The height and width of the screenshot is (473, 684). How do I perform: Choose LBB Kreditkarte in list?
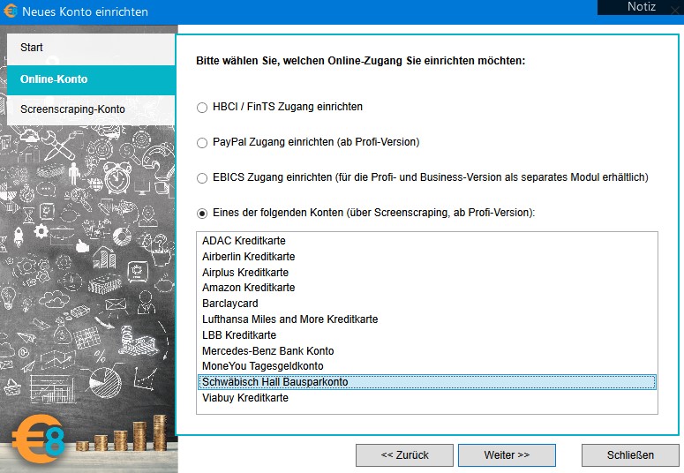[x=426, y=335]
